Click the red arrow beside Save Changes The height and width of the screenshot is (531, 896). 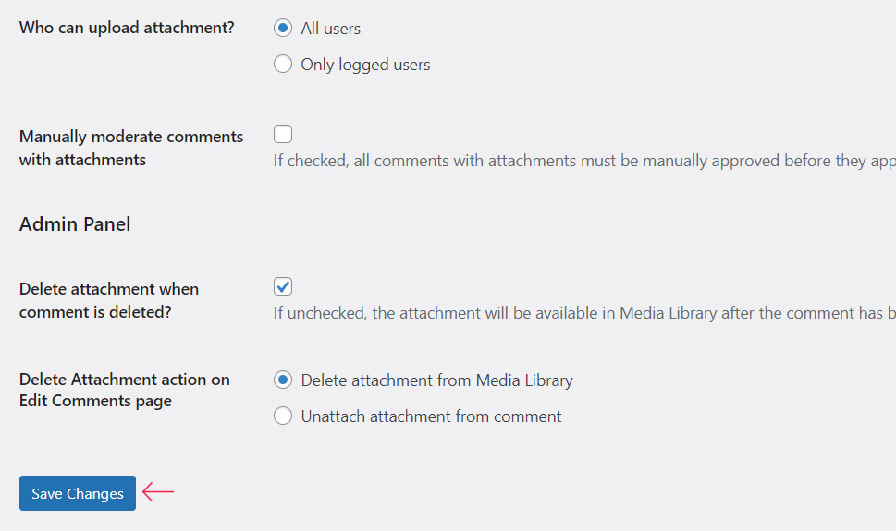tap(158, 492)
